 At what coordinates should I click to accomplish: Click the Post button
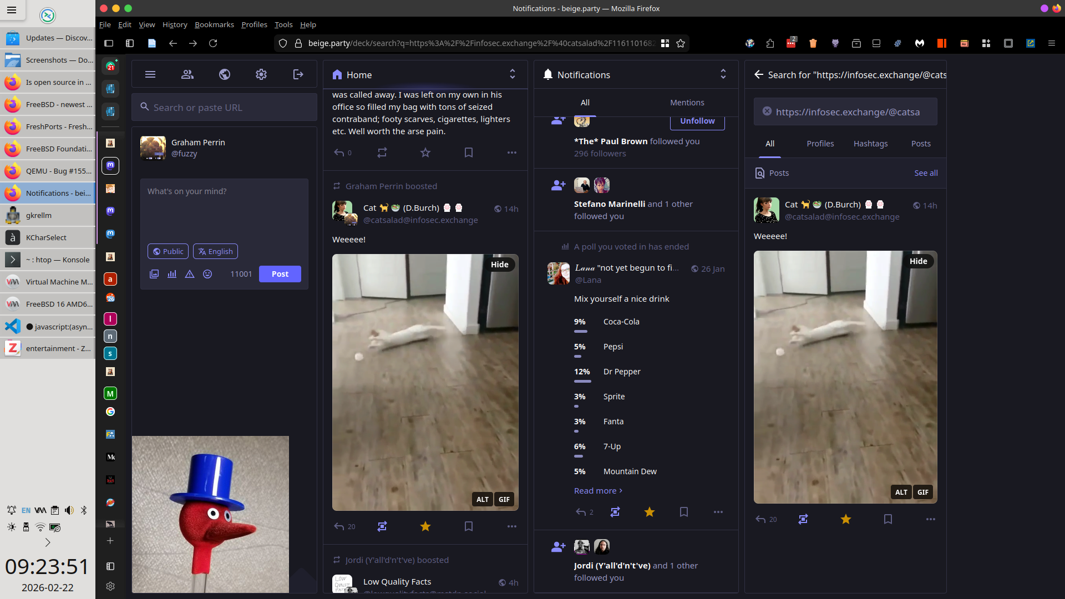280,274
